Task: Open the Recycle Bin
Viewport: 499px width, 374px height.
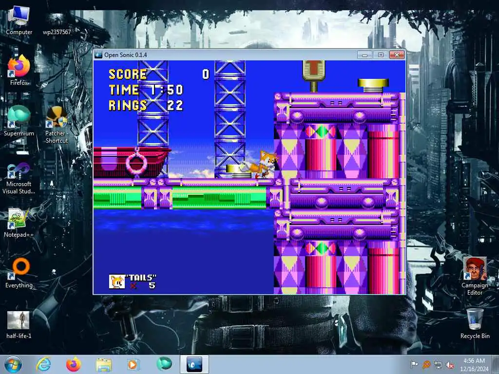Action: [x=475, y=323]
